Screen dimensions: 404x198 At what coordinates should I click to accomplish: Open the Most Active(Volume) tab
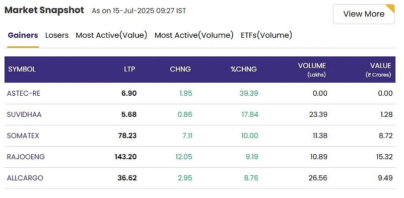[194, 35]
